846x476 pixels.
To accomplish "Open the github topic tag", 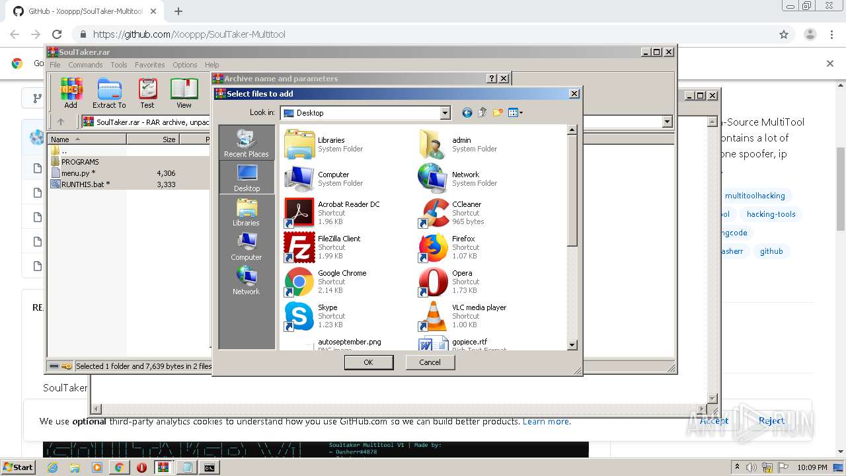I will click(x=771, y=251).
